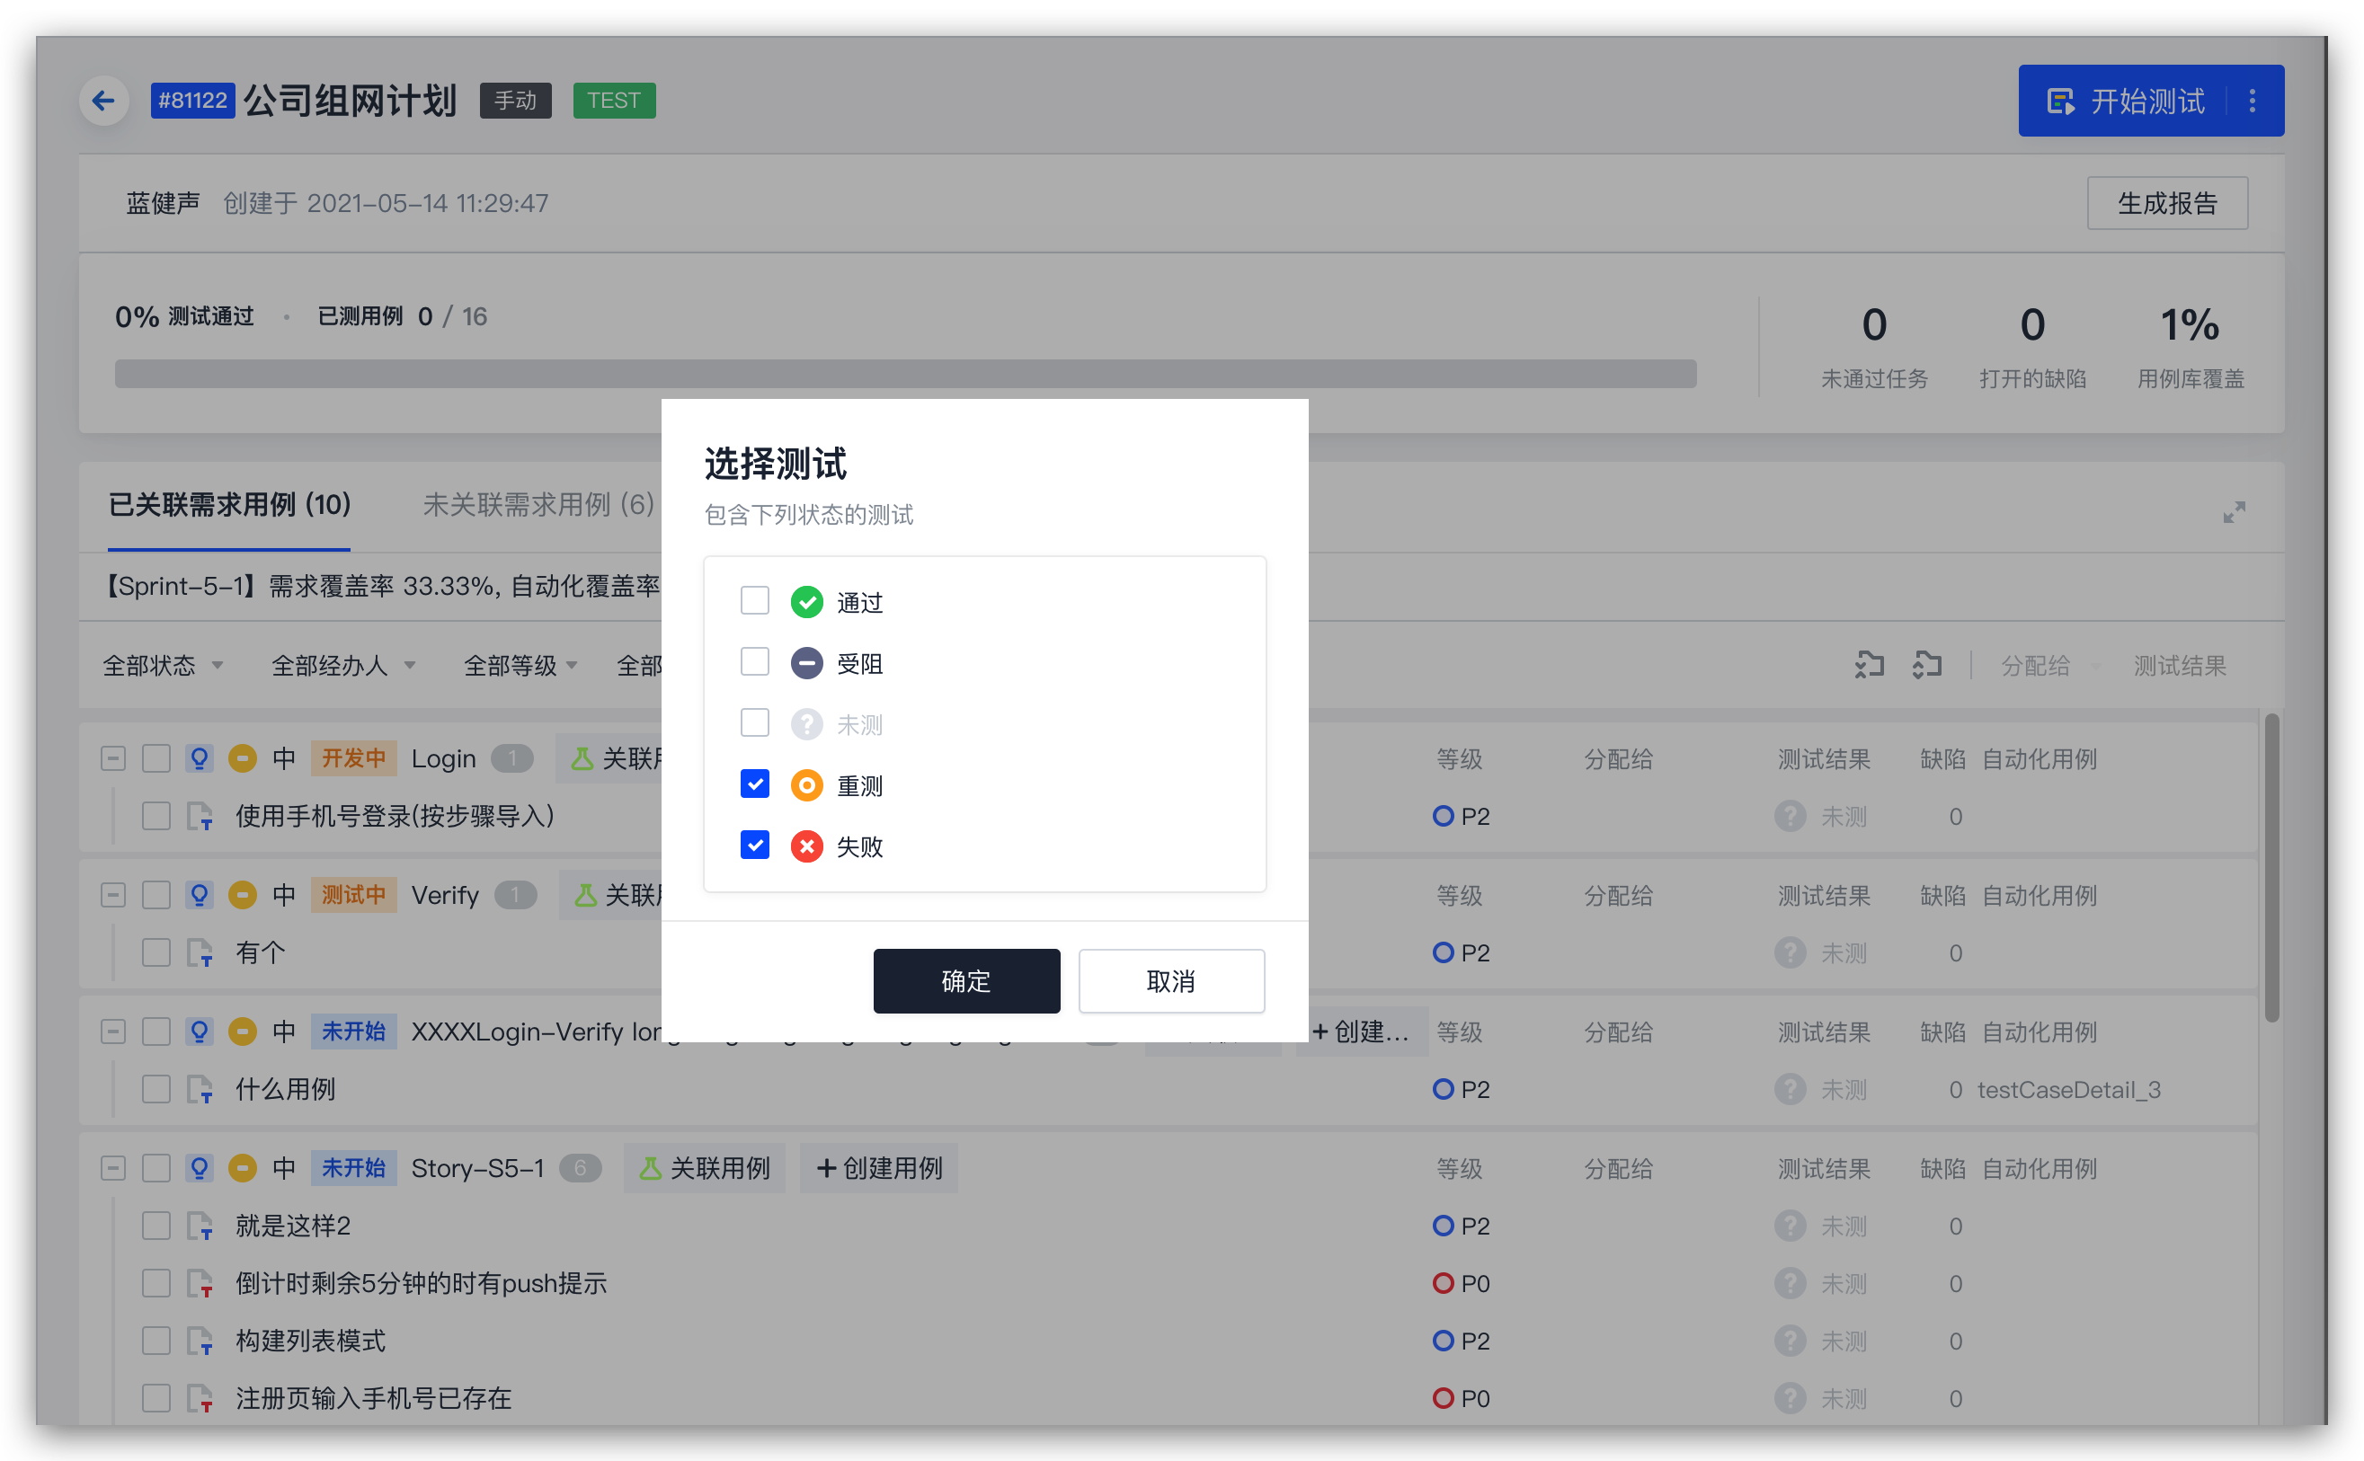Collapse the Verify requirement group
This screenshot has height=1461, width=2364.
pyautogui.click(x=113, y=895)
